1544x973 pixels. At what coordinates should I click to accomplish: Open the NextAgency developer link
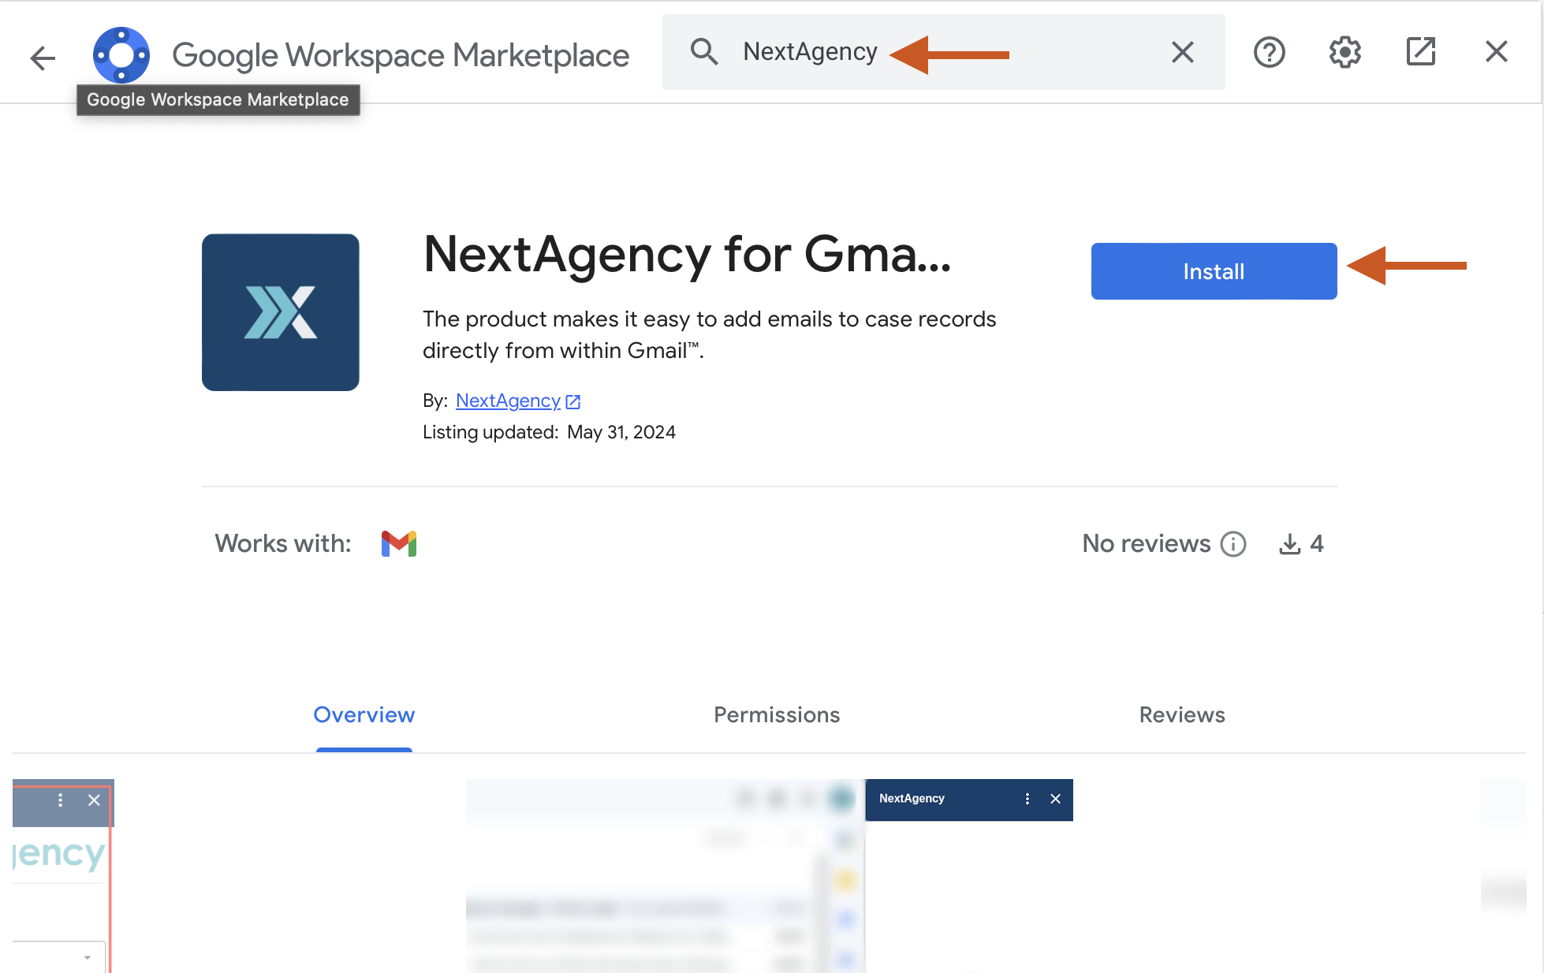tap(508, 401)
